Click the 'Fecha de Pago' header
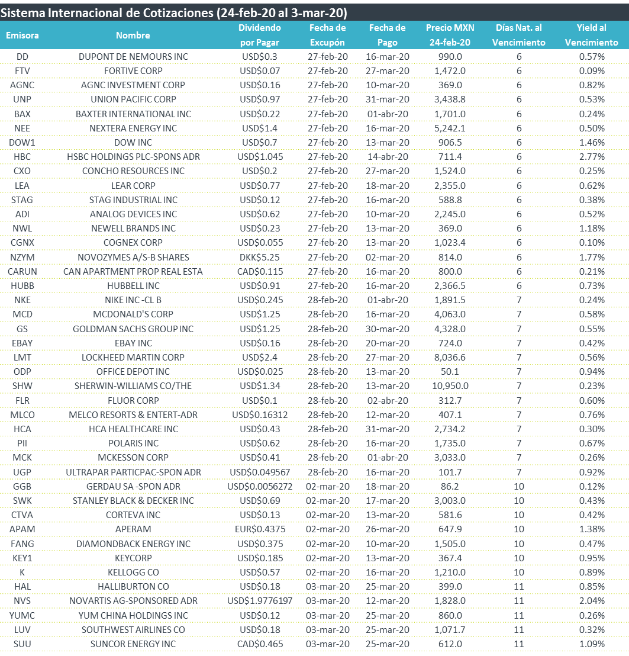The image size is (629, 656). pos(387,35)
